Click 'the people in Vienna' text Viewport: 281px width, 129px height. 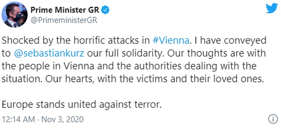point(48,66)
